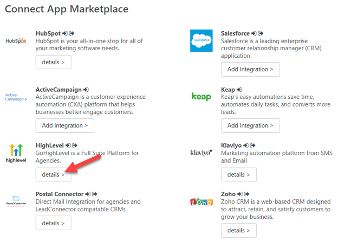Image resolution: width=338 pixels, height=242 pixels.
Task: Click the export arrow icon beside Salesforce
Action: tap(261, 33)
